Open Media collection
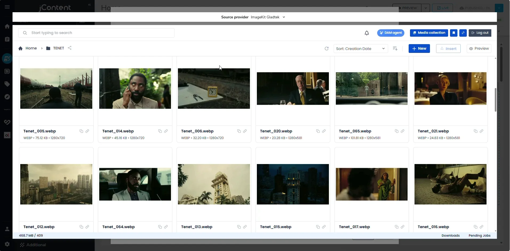 429,33
